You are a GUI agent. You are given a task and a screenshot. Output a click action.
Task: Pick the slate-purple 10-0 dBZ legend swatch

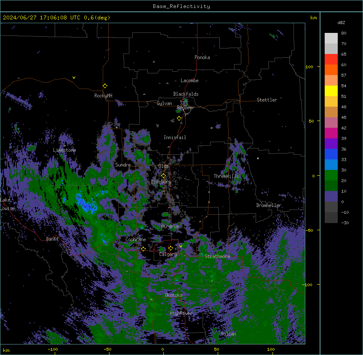tap(331, 196)
